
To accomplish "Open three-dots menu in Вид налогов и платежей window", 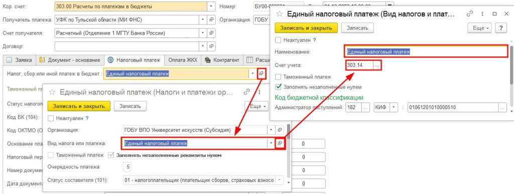I will coord(482,14).
